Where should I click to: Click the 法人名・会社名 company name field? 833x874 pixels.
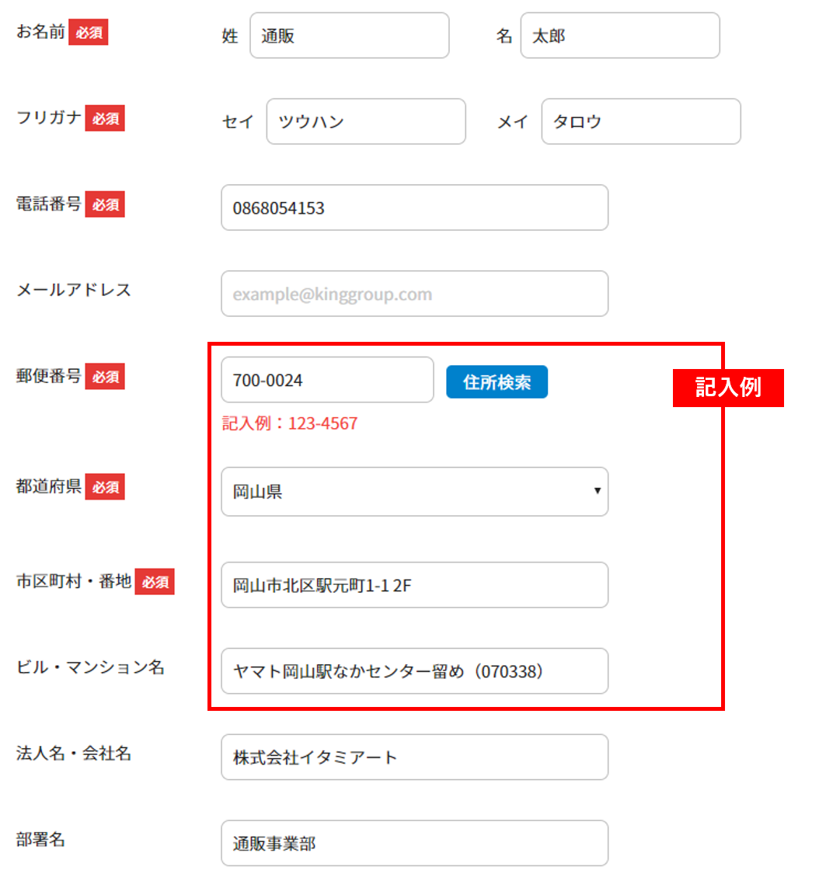pyautogui.click(x=414, y=757)
